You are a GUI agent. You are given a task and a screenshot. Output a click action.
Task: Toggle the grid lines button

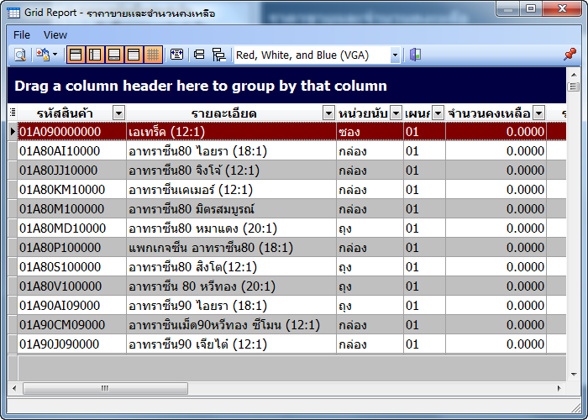pyautogui.click(x=153, y=55)
